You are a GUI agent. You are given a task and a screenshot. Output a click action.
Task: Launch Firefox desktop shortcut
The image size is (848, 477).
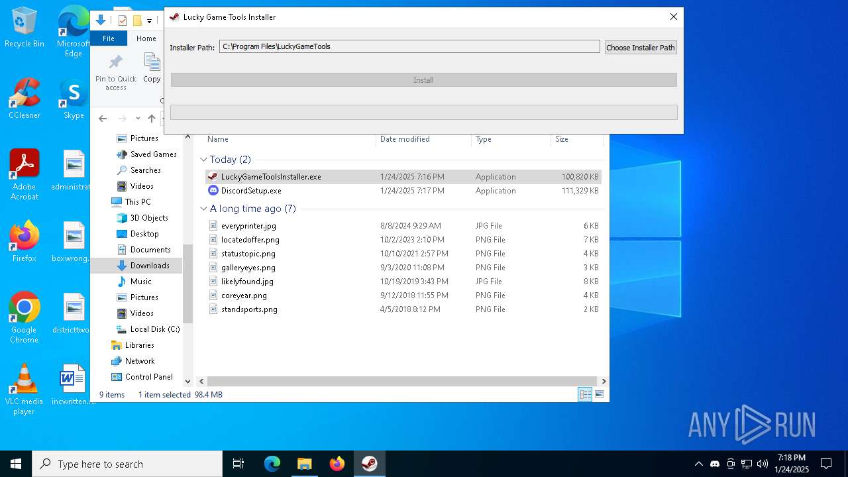25,242
